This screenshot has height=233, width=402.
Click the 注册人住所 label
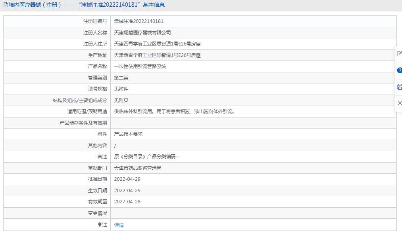(95, 44)
